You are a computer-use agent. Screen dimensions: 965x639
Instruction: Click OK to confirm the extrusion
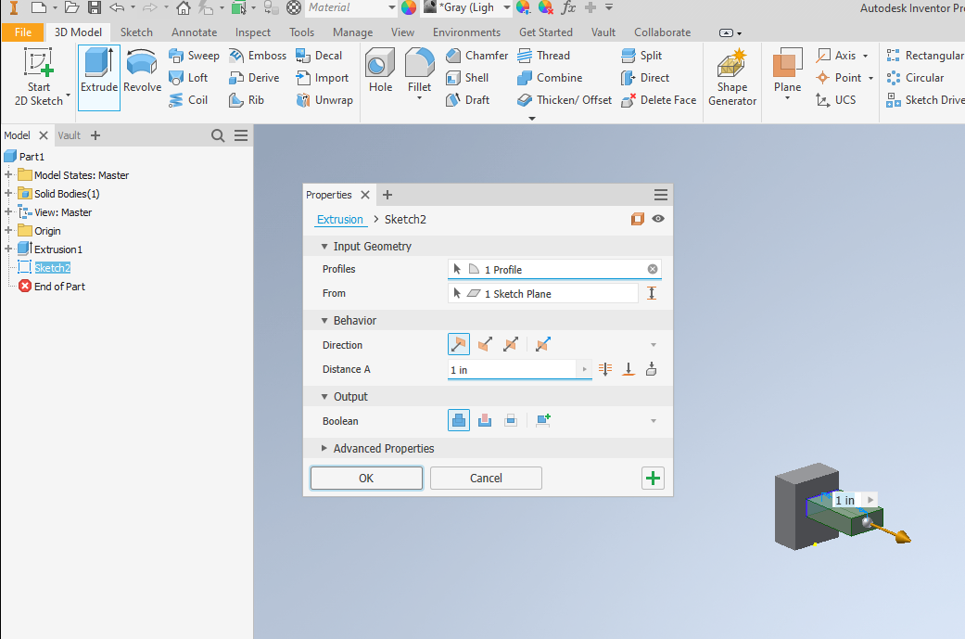(365, 478)
